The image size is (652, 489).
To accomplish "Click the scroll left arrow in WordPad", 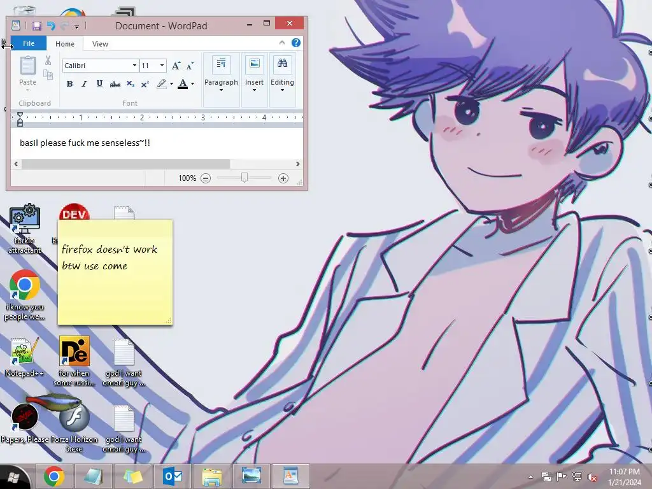I will coord(16,164).
